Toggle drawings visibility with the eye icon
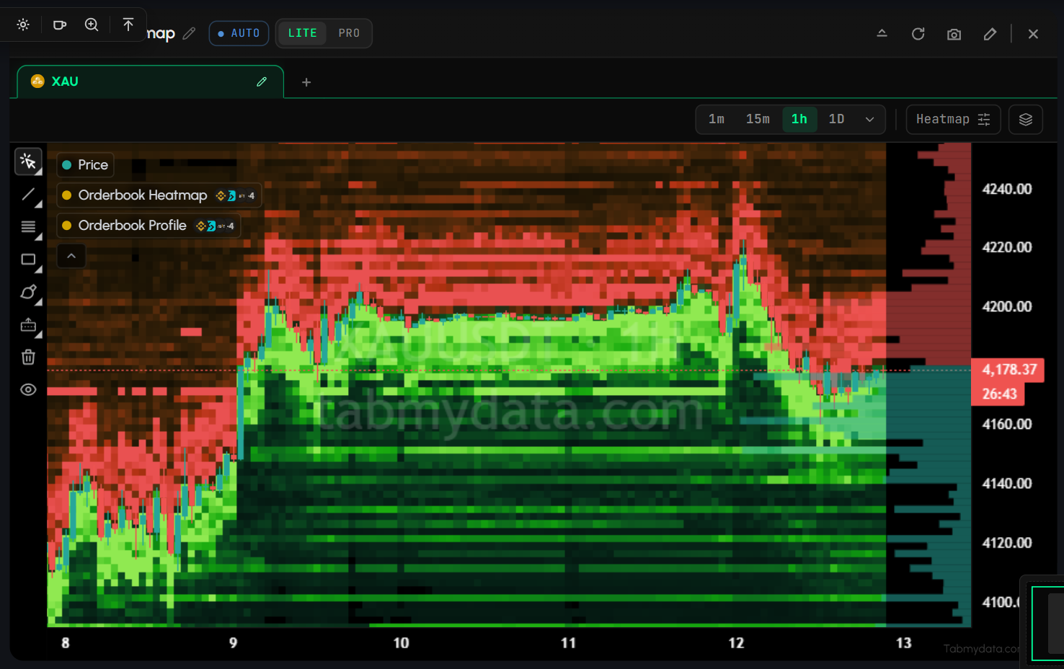 point(28,389)
